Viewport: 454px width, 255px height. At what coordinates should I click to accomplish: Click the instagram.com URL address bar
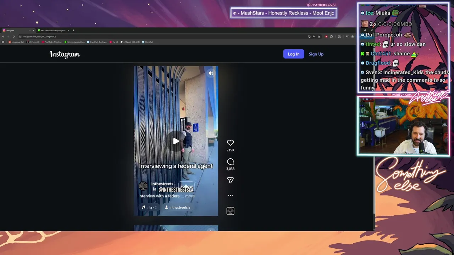(x=163, y=36)
